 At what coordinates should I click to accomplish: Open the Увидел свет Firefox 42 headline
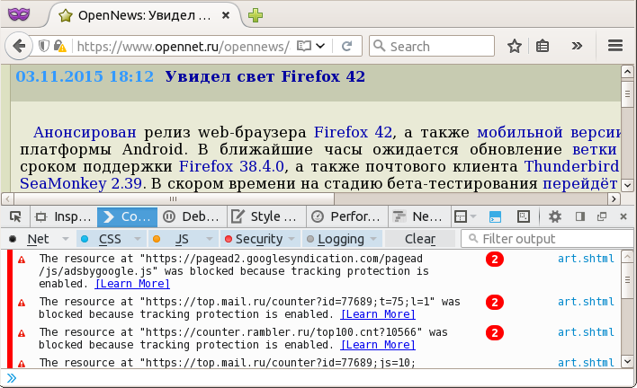(265, 76)
